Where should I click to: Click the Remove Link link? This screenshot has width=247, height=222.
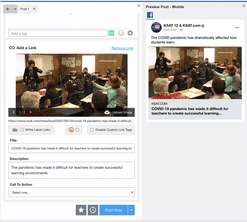[x=122, y=48]
